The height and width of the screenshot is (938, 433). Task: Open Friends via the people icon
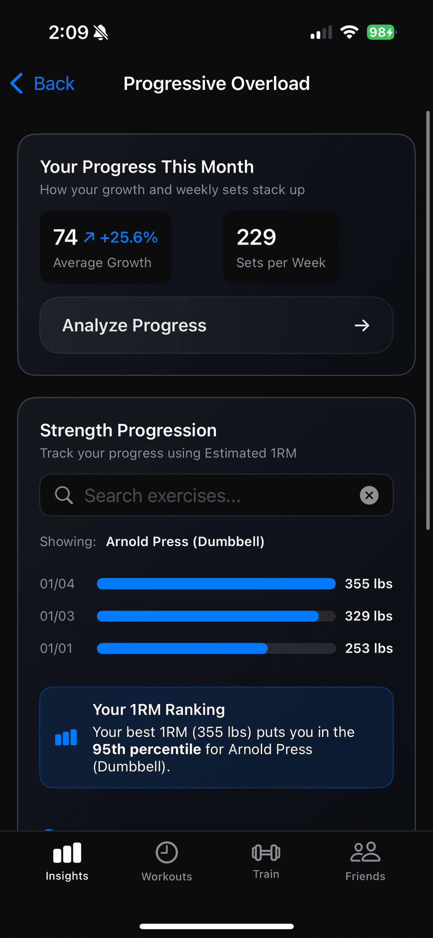coord(365,852)
